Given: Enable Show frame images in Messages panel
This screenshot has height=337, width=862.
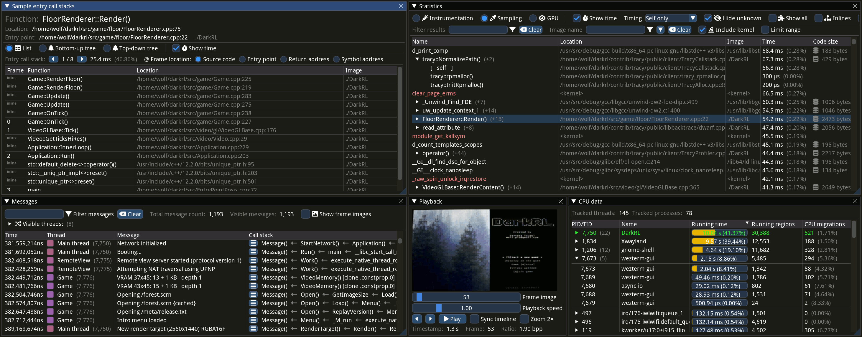Looking at the screenshot, I should point(305,214).
